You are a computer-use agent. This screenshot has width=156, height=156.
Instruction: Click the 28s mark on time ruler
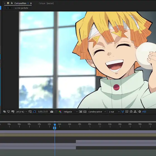click(130, 124)
